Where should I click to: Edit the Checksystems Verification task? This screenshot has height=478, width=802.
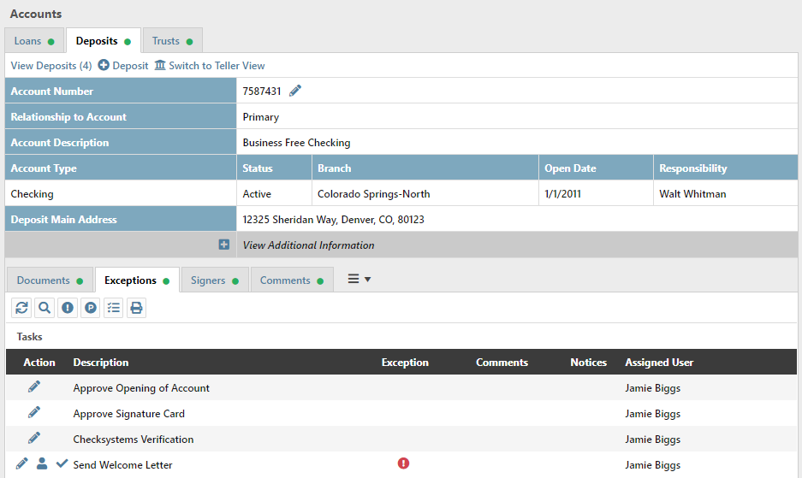pyautogui.click(x=34, y=439)
